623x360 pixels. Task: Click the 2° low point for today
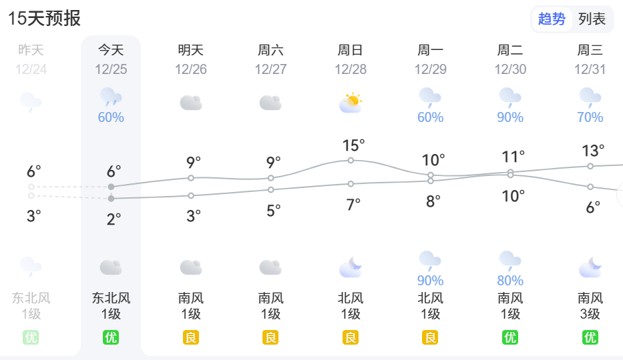[111, 199]
